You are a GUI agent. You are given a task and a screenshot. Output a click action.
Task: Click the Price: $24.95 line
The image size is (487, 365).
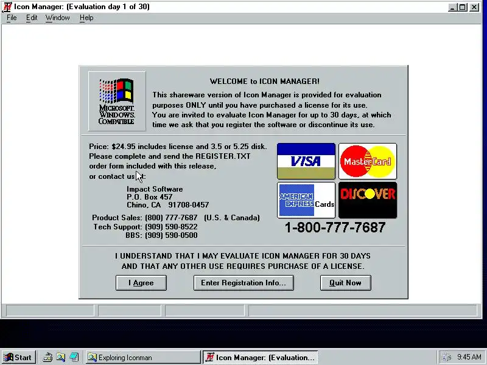[x=178, y=147]
